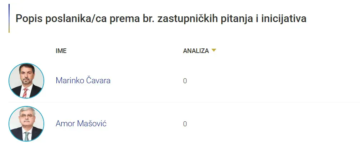Click Marinko Čavara's analiza value 0

pyautogui.click(x=185, y=81)
